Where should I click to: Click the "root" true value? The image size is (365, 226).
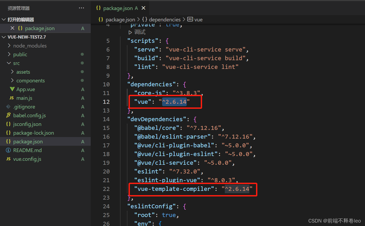click(169, 215)
